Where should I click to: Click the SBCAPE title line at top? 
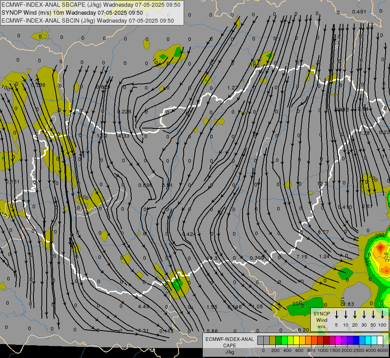click(x=91, y=5)
